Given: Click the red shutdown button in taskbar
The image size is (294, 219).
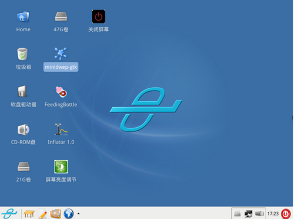Looking at the screenshot, I should (x=286, y=214).
